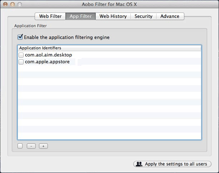Tick the com.aol.aim.desktop checkbox
This screenshot has height=173, width=219.
point(21,55)
